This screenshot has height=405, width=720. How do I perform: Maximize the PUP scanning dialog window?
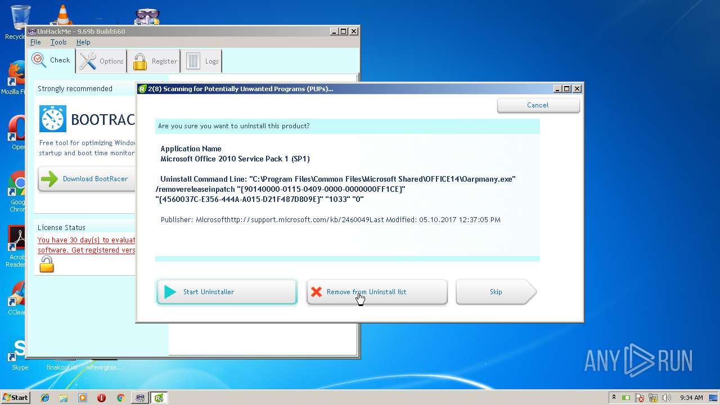[567, 89]
